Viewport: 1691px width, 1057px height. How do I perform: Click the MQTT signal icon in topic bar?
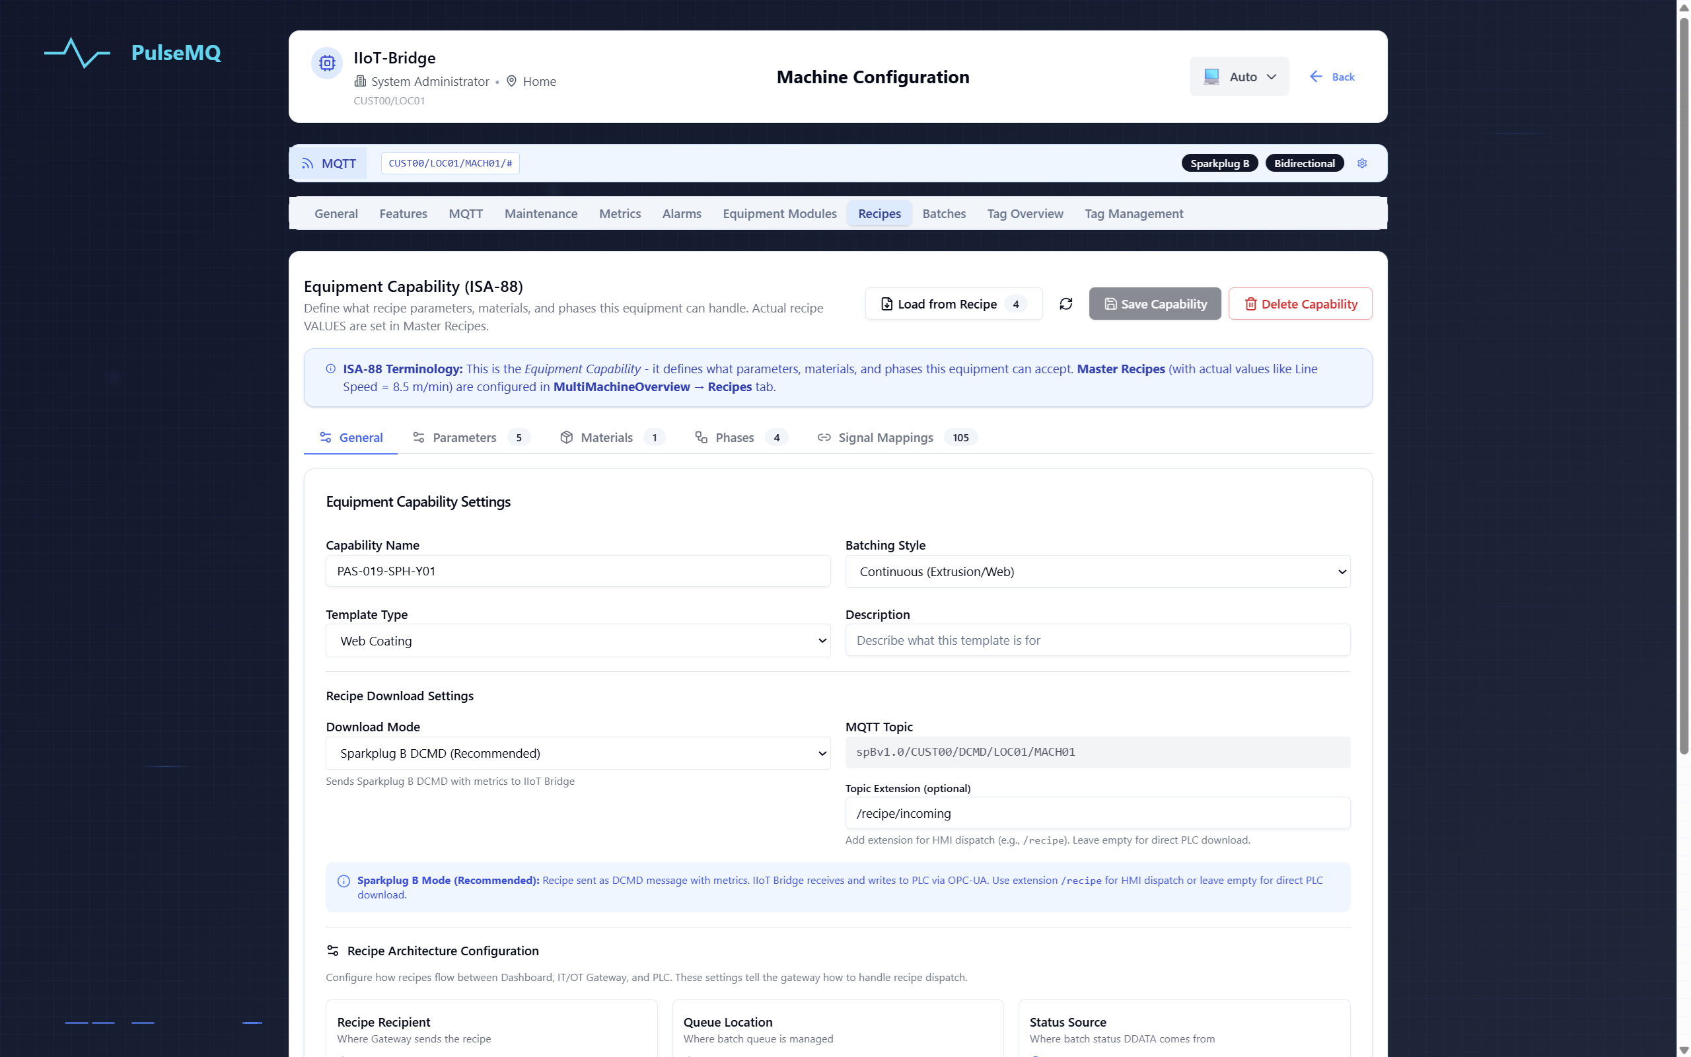click(x=307, y=164)
